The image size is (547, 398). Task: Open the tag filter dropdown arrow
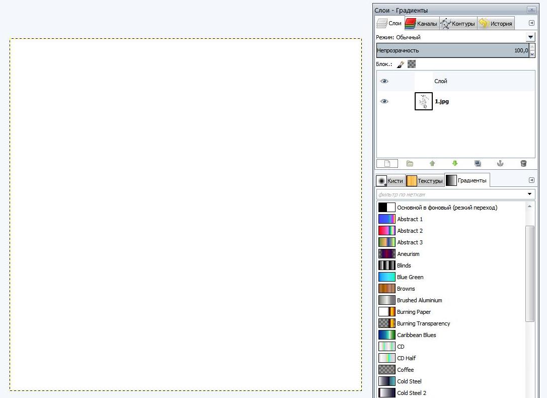click(x=529, y=194)
